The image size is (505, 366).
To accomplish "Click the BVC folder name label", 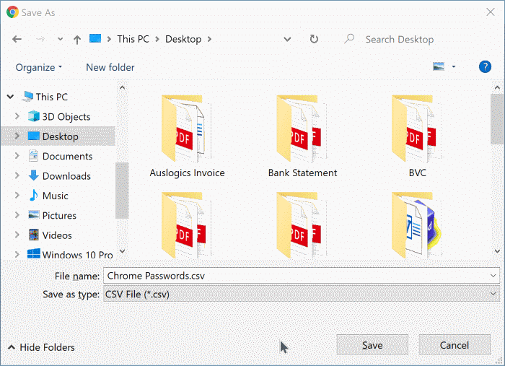I will click(x=418, y=173).
